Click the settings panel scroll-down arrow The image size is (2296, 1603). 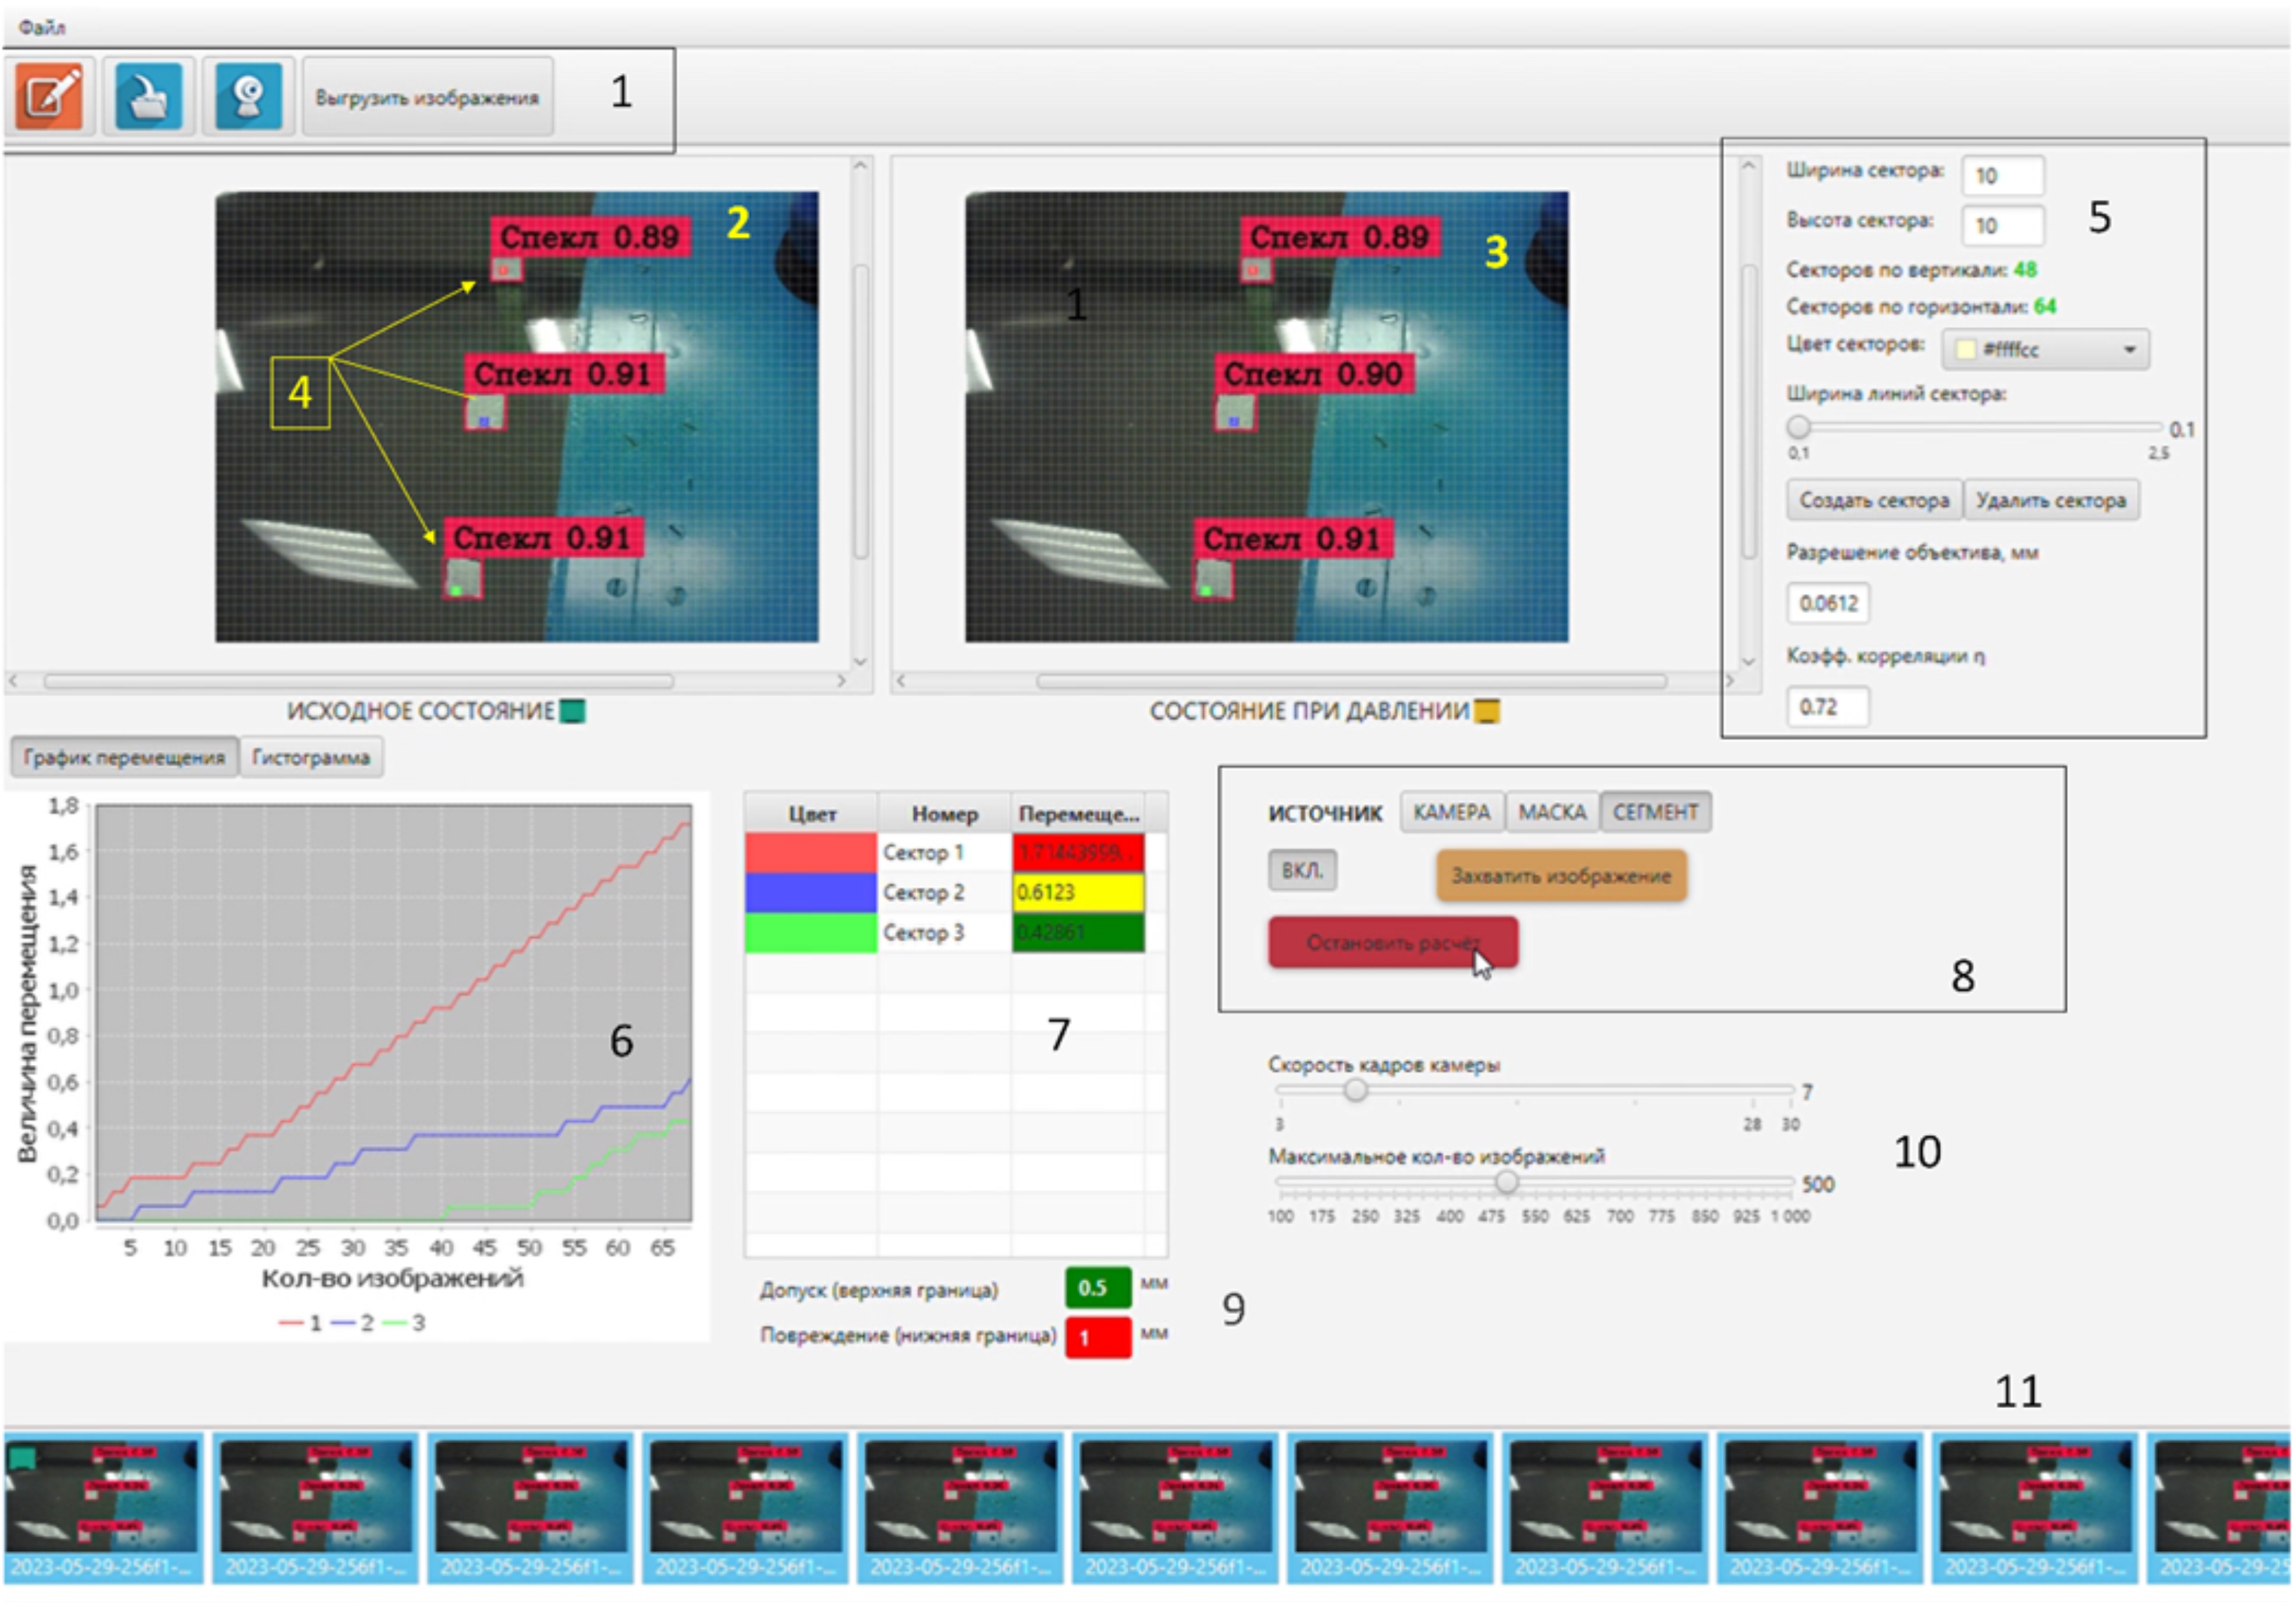(1749, 662)
